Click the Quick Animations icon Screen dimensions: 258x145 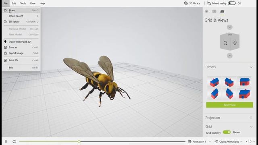coord(216,141)
